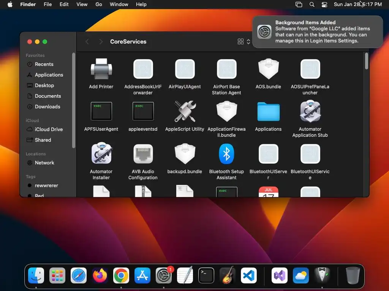Open the File menu
Screen dimensions: 389x291
(47, 5)
